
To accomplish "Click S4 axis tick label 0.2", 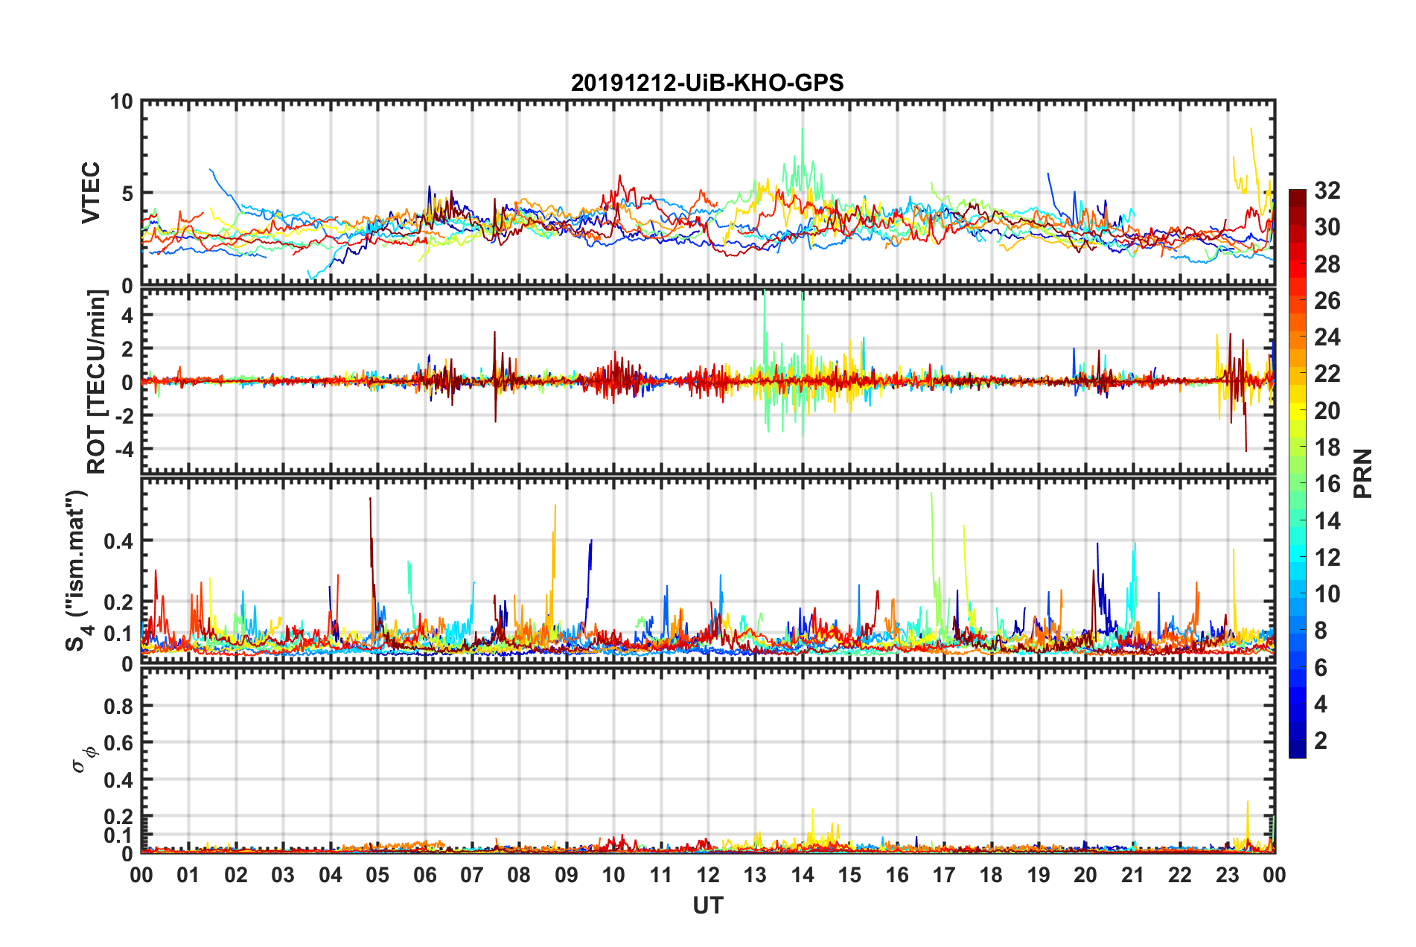I will tap(118, 602).
